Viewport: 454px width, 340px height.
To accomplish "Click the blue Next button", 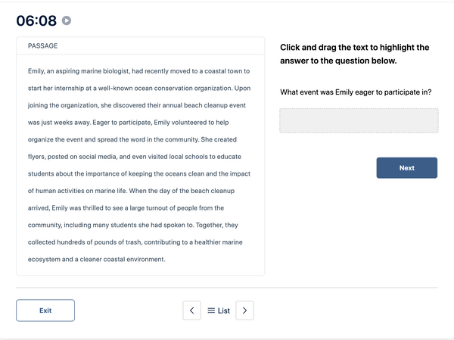I will 407,168.
